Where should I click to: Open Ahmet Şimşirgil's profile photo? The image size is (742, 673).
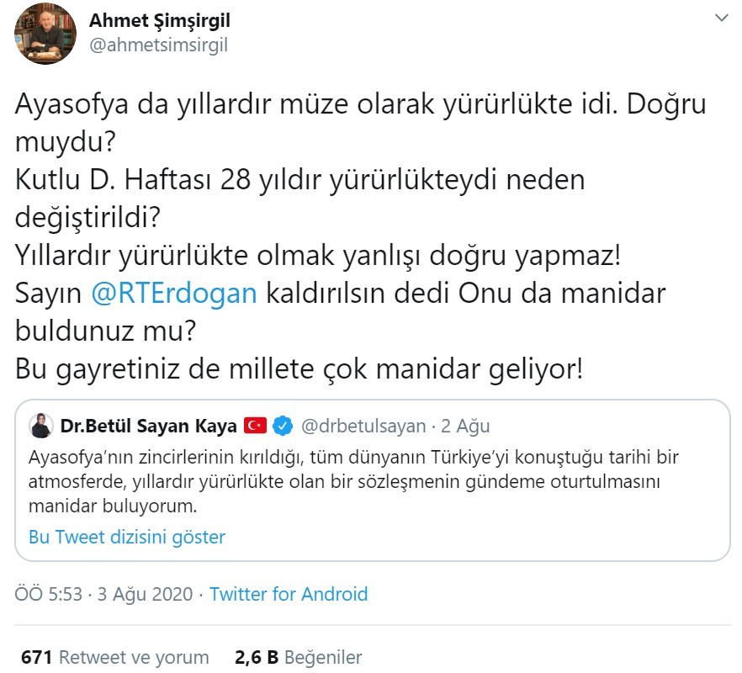tap(45, 34)
